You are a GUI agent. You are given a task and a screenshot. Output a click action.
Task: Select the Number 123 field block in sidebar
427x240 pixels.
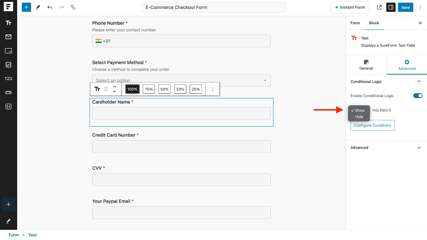pyautogui.click(x=8, y=78)
